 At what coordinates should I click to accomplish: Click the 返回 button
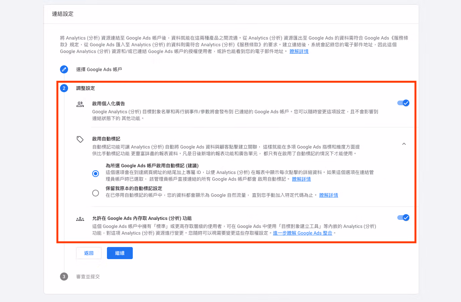89,253
